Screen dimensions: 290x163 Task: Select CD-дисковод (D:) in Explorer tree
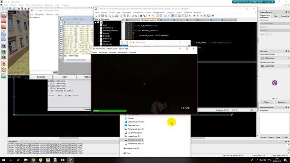(x=135, y=133)
